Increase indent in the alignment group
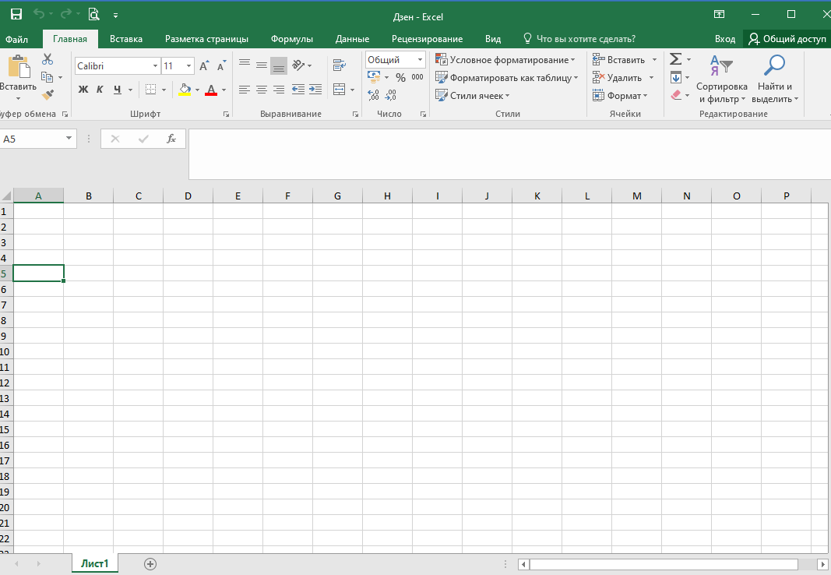The height and width of the screenshot is (575, 831). [x=315, y=90]
